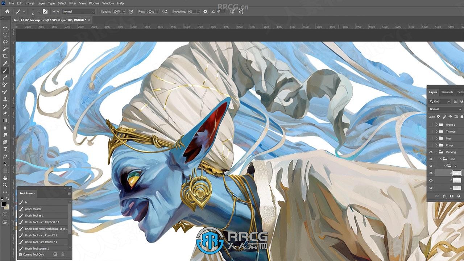Select the Eyedropper tool
Image resolution: width=464 pixels, height=261 pixels.
[5, 63]
